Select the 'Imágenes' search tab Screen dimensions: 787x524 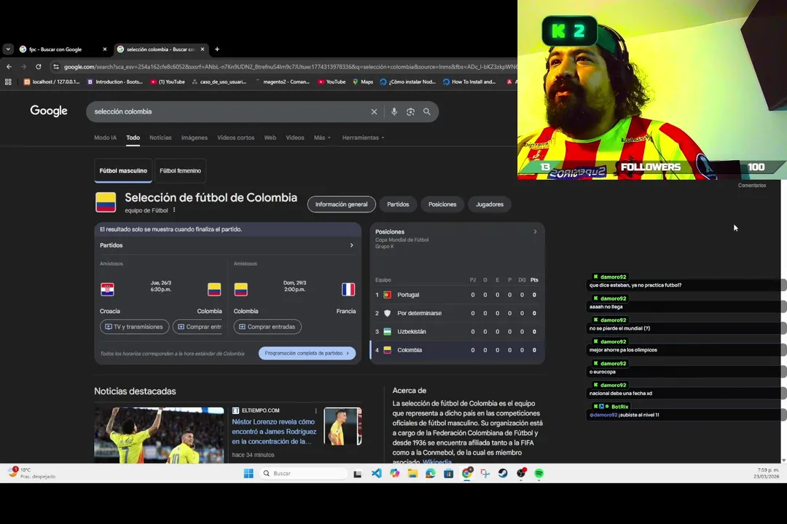point(195,138)
